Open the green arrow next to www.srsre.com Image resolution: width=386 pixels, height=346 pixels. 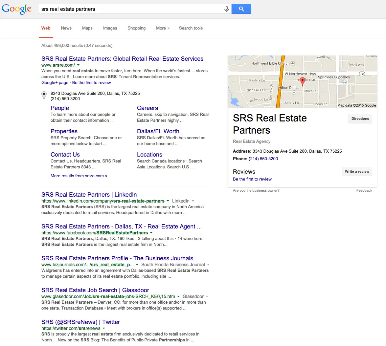(78, 65)
